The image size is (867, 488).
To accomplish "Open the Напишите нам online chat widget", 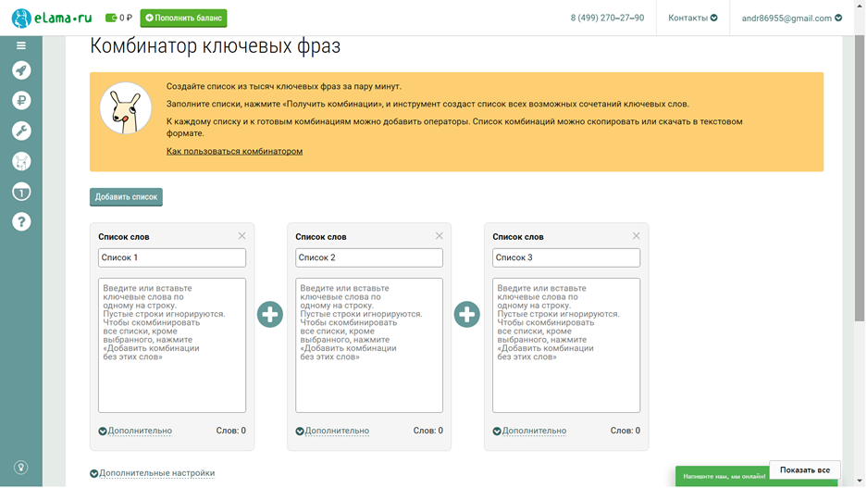I will click(722, 476).
